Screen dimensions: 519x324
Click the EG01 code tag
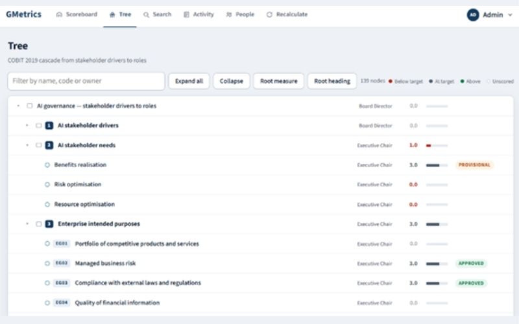tap(62, 244)
